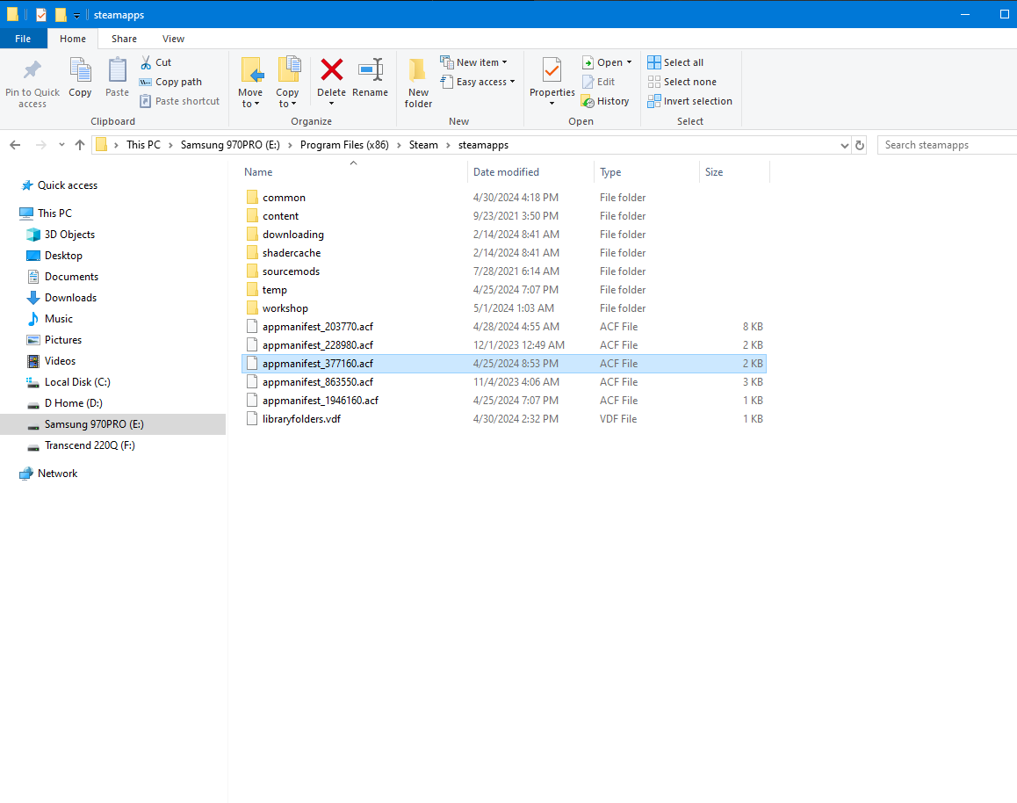Open the New item dropdown
1017x803 pixels.
[x=474, y=62]
